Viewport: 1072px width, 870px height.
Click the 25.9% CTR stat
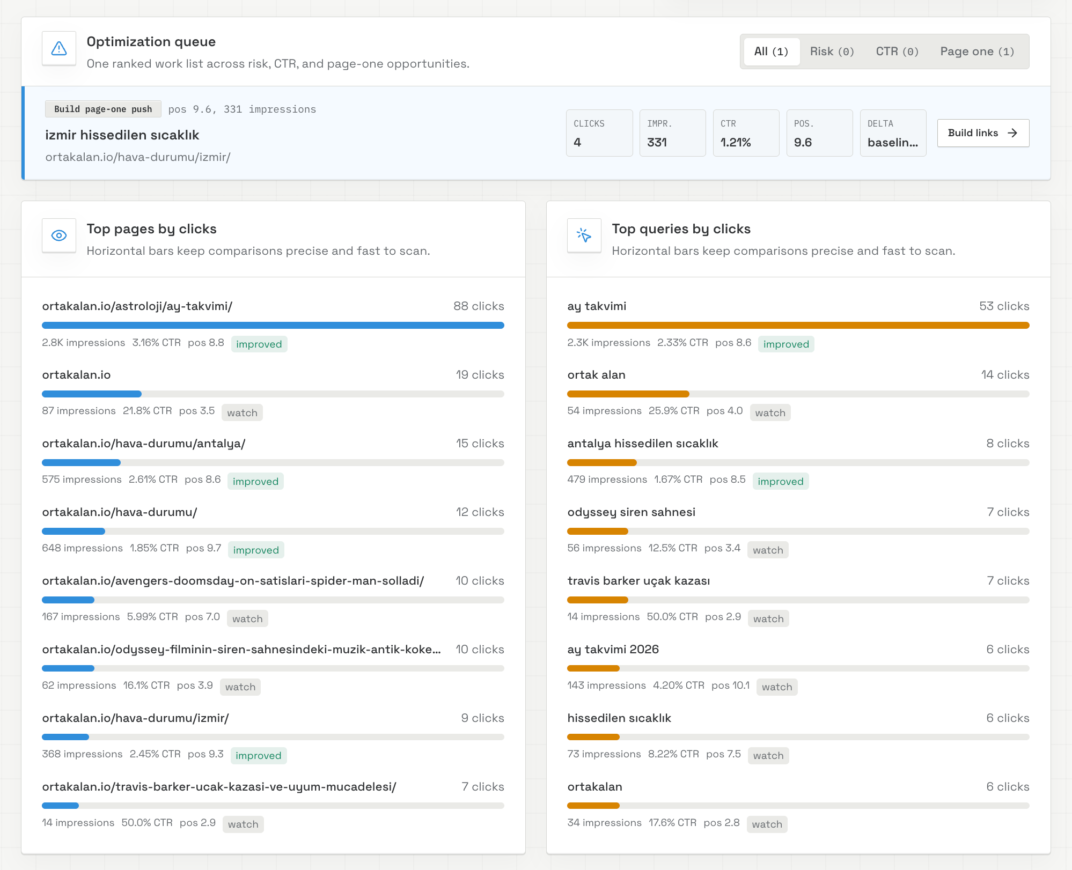coord(674,411)
